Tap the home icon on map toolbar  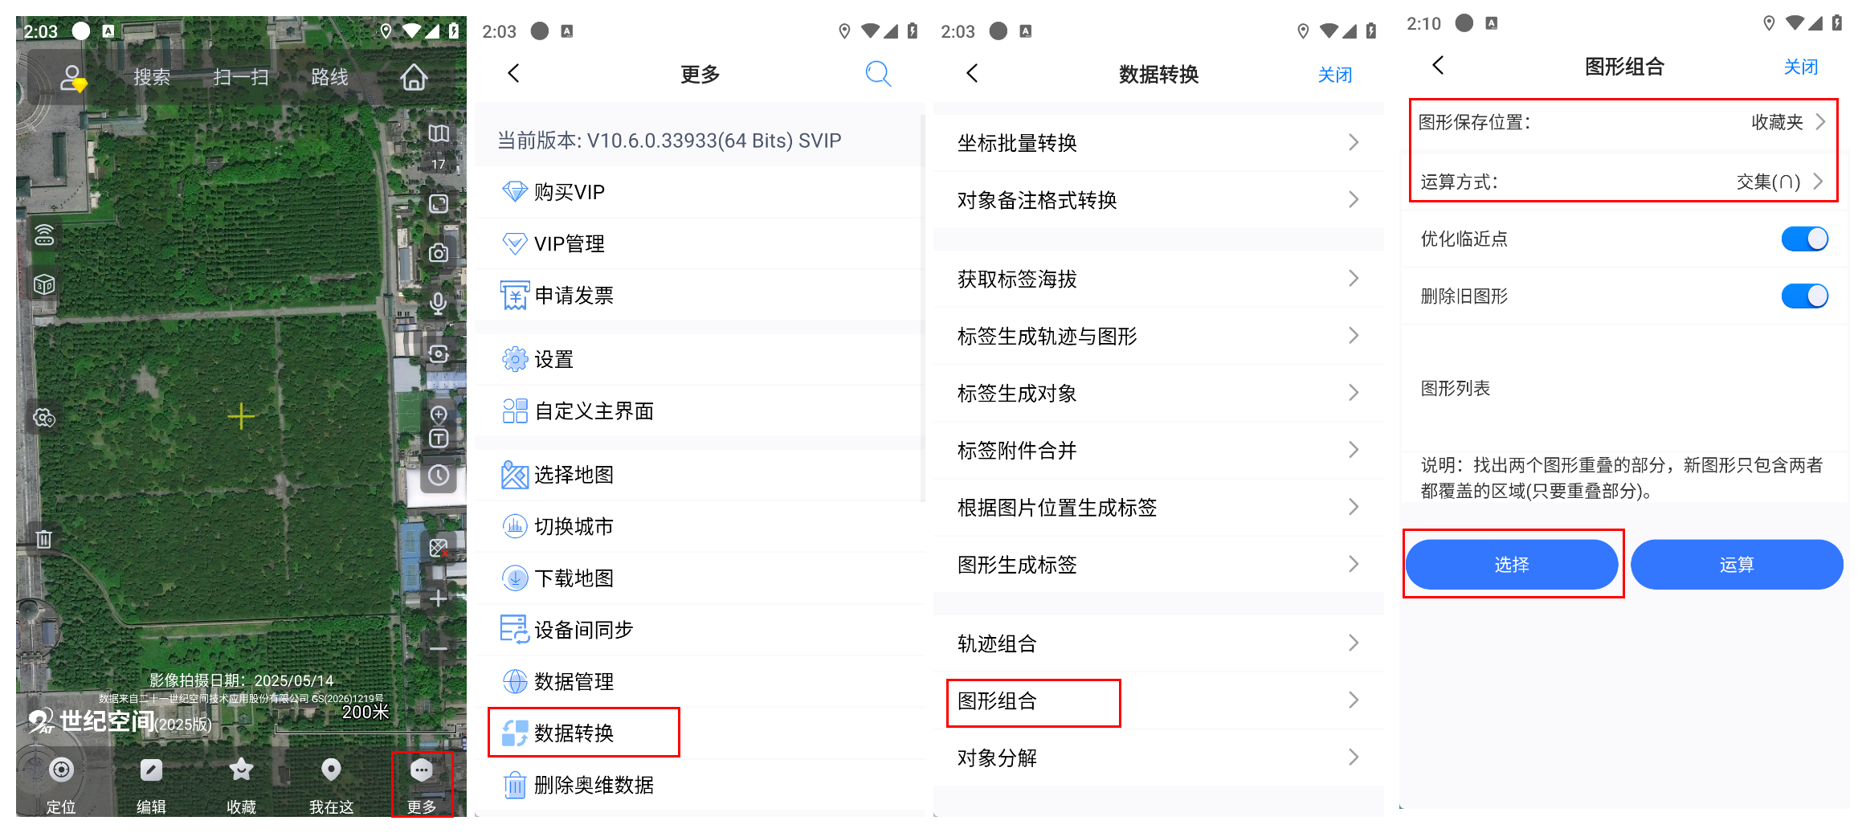pos(414,77)
